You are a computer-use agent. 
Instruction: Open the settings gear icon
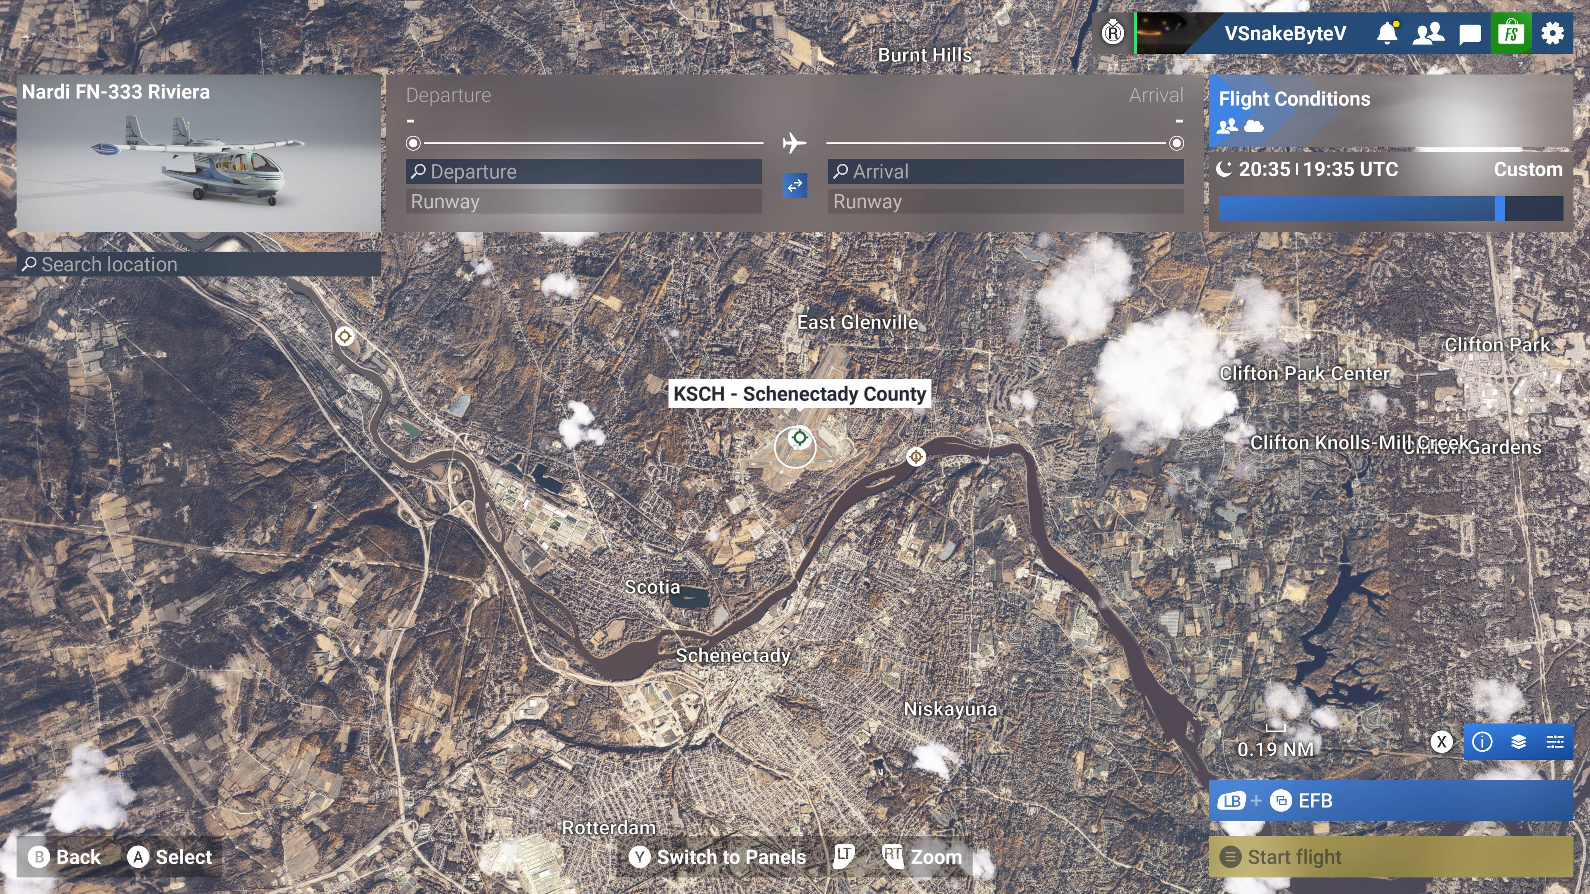(x=1552, y=33)
